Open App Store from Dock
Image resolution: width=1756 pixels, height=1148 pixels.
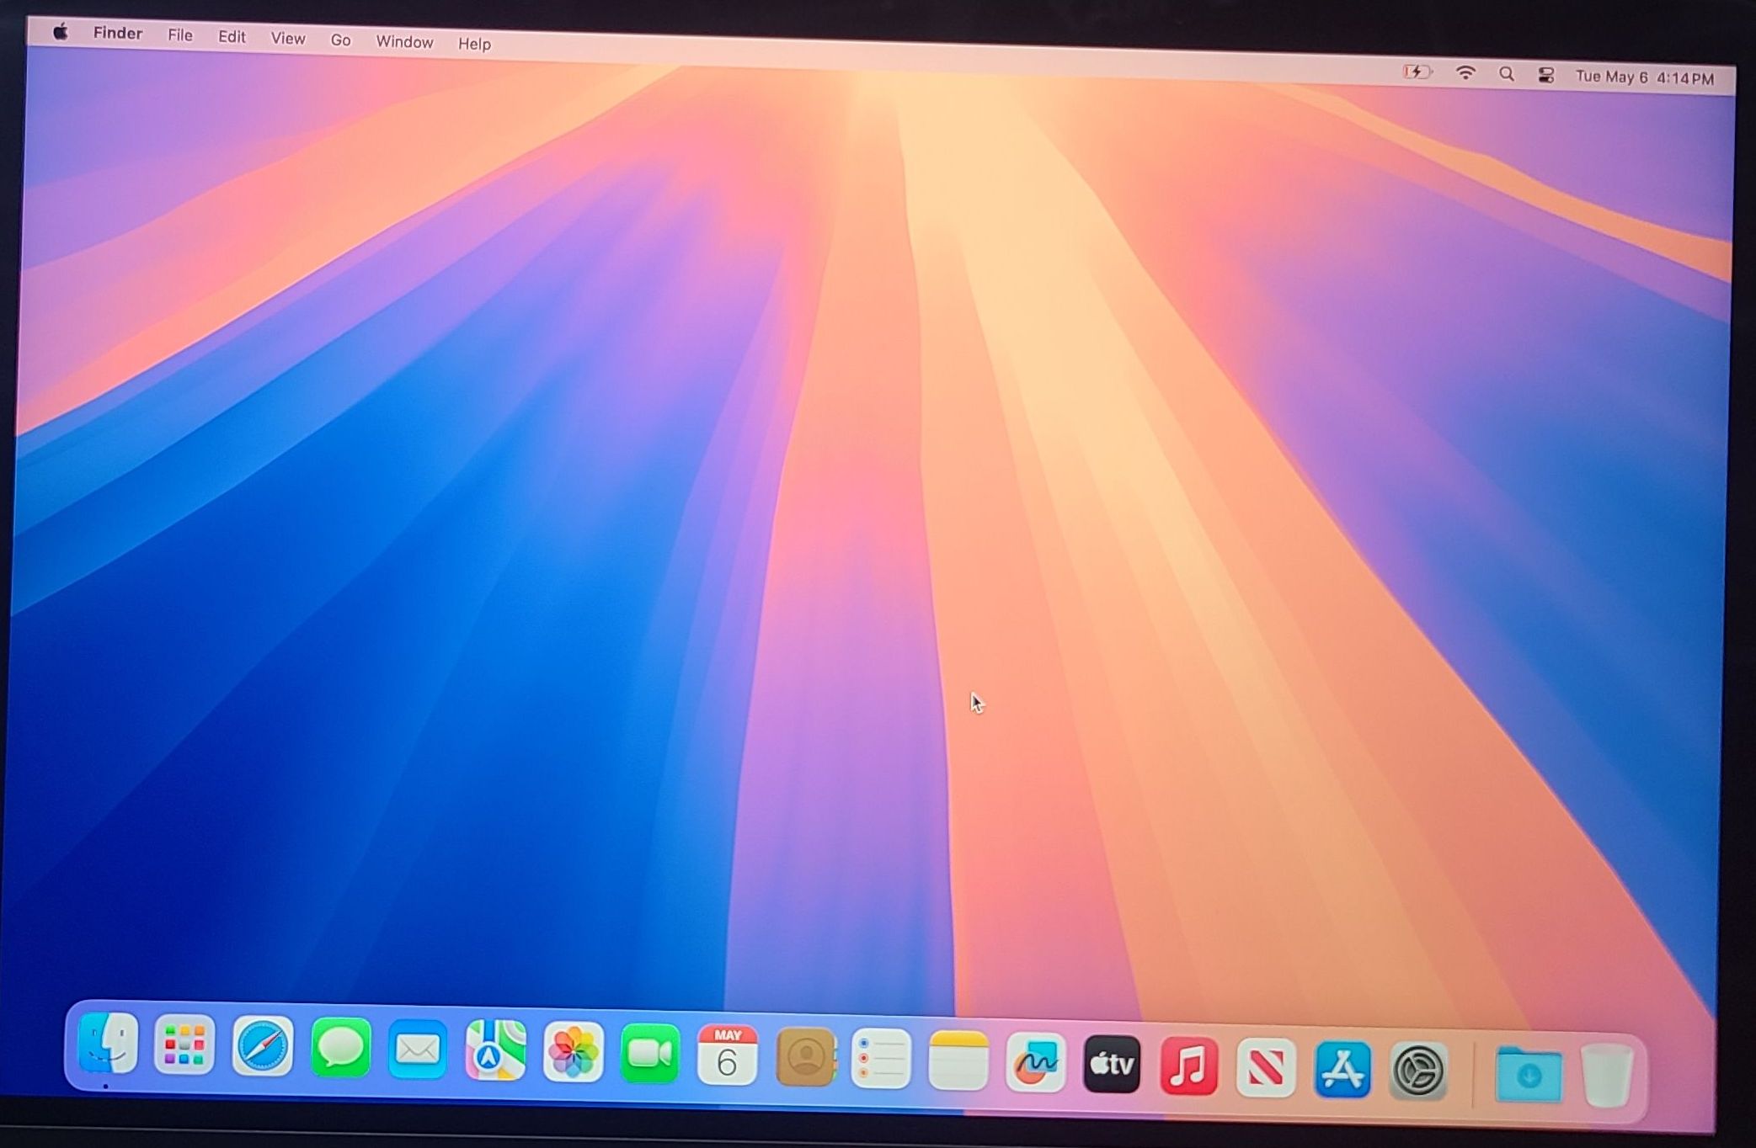(1342, 1071)
